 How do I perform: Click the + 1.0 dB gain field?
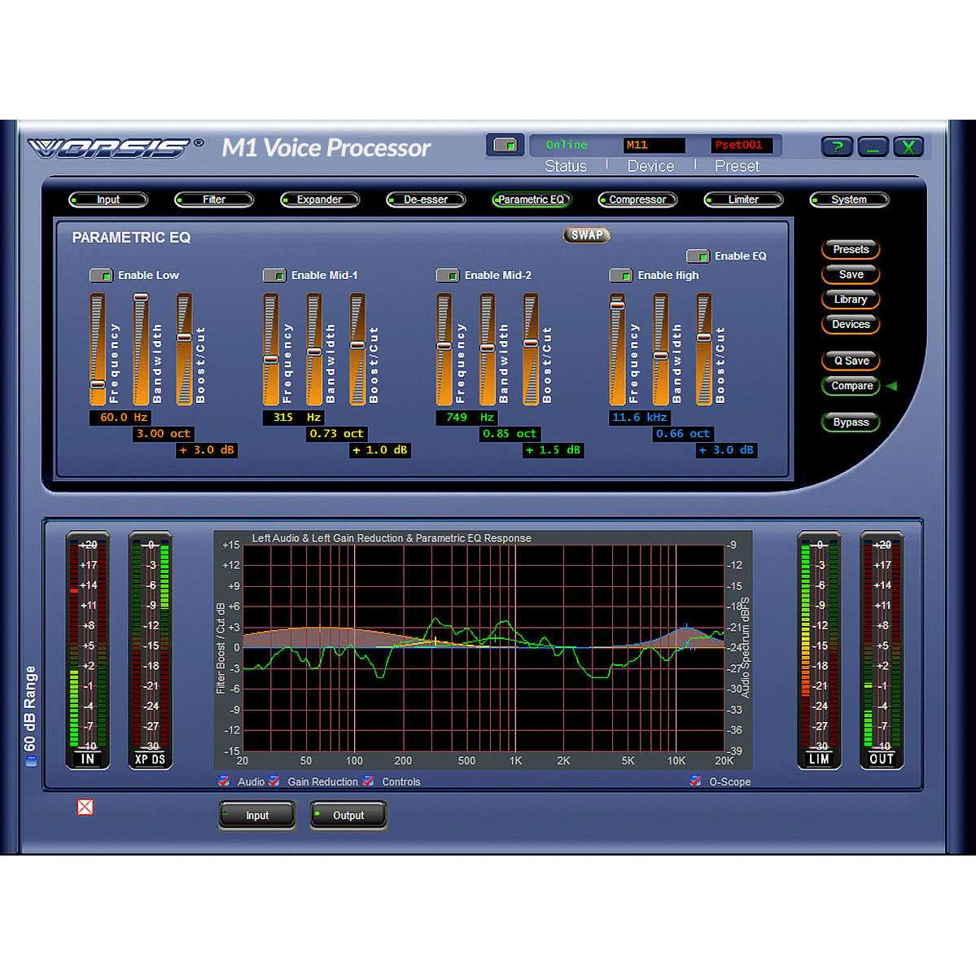pyautogui.click(x=379, y=450)
